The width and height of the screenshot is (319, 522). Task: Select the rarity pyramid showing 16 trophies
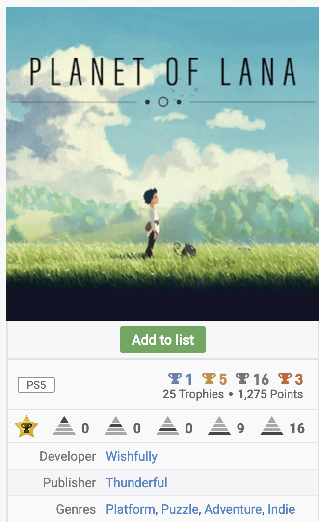pos(272,426)
